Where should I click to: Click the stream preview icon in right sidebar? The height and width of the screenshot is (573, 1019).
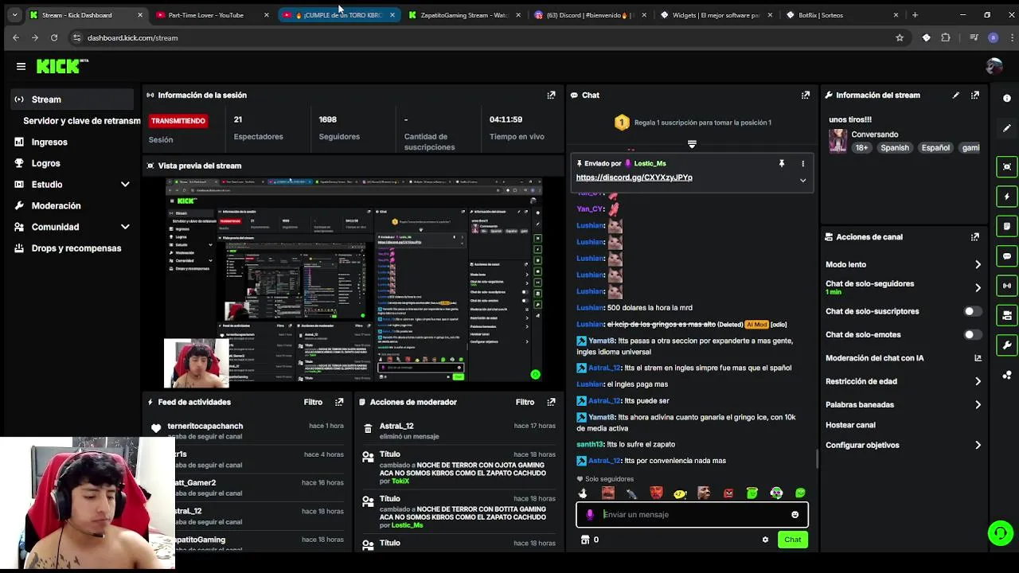(1007, 167)
